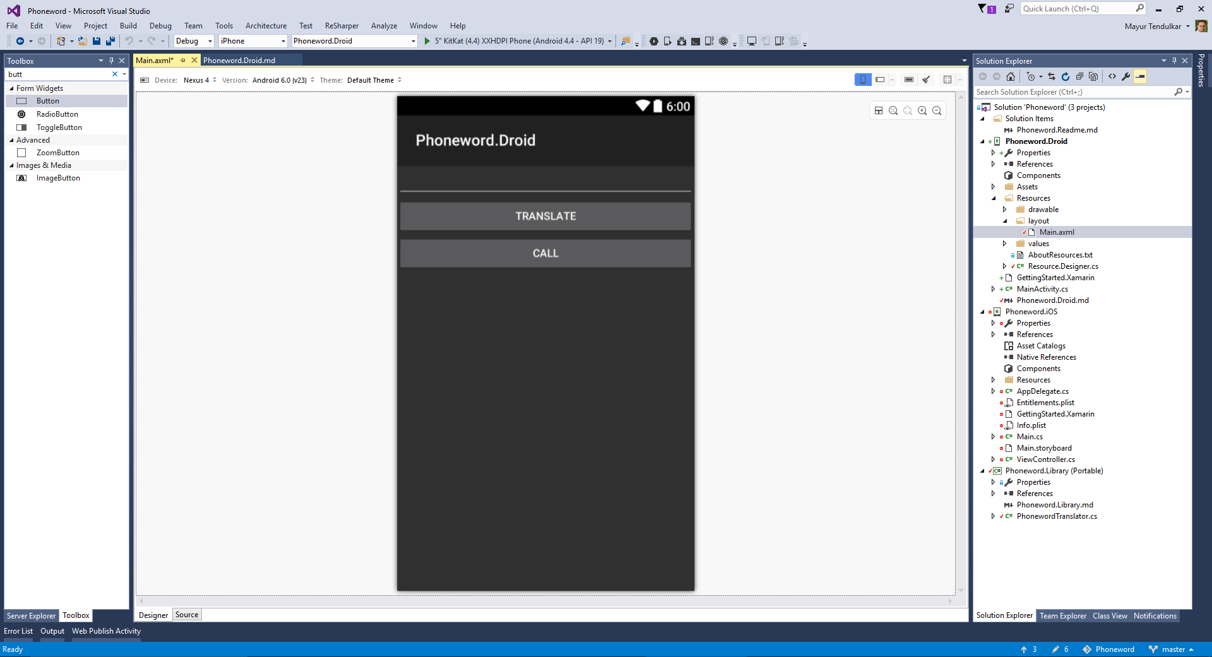Click the Save icon in the toolbar
The width and height of the screenshot is (1212, 657).
[x=97, y=41]
